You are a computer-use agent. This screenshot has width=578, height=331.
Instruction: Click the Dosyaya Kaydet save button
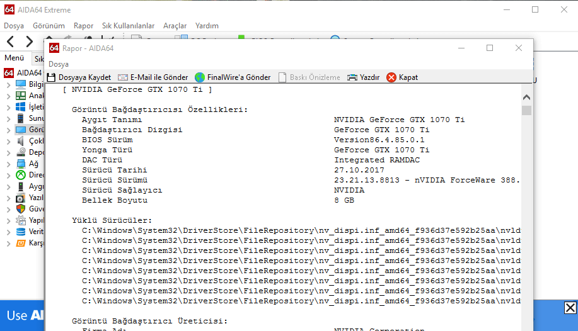79,77
